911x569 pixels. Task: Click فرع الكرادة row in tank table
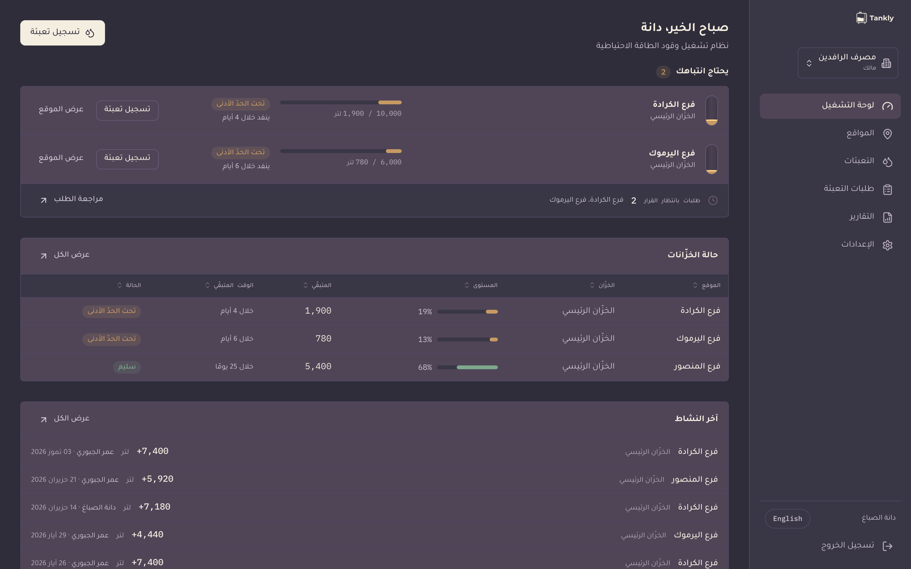[375, 311]
